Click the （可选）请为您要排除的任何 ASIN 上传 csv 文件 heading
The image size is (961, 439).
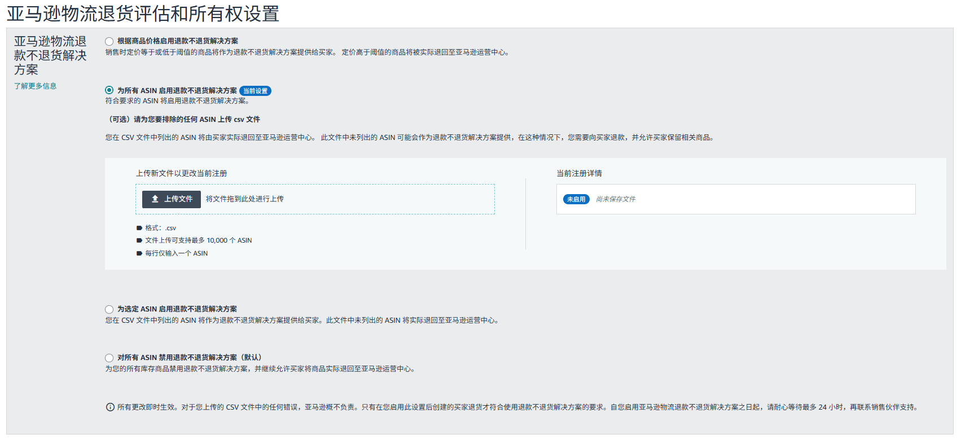(x=183, y=120)
